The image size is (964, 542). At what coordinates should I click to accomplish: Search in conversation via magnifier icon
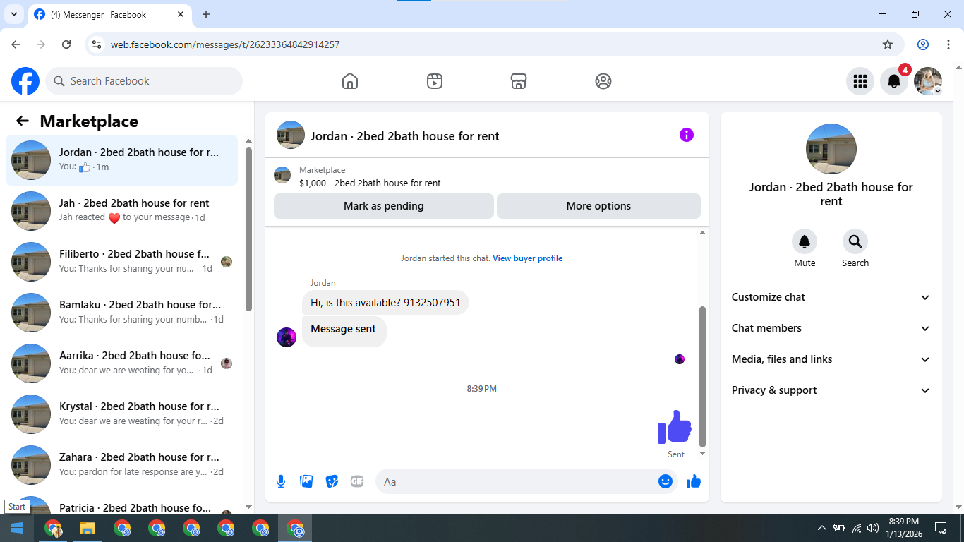coord(855,241)
